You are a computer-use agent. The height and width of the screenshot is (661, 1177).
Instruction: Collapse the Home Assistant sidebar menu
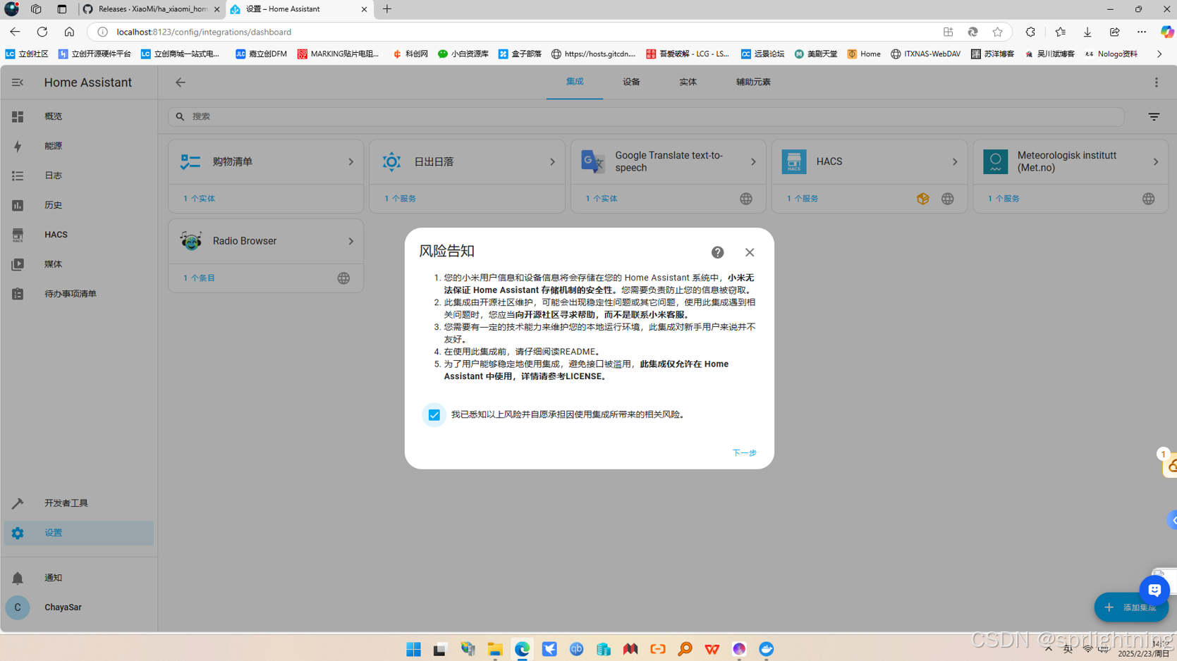(x=18, y=82)
